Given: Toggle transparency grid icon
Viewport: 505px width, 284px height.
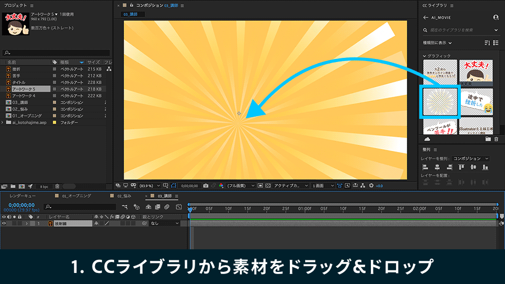Looking at the screenshot, I should pos(268,186).
